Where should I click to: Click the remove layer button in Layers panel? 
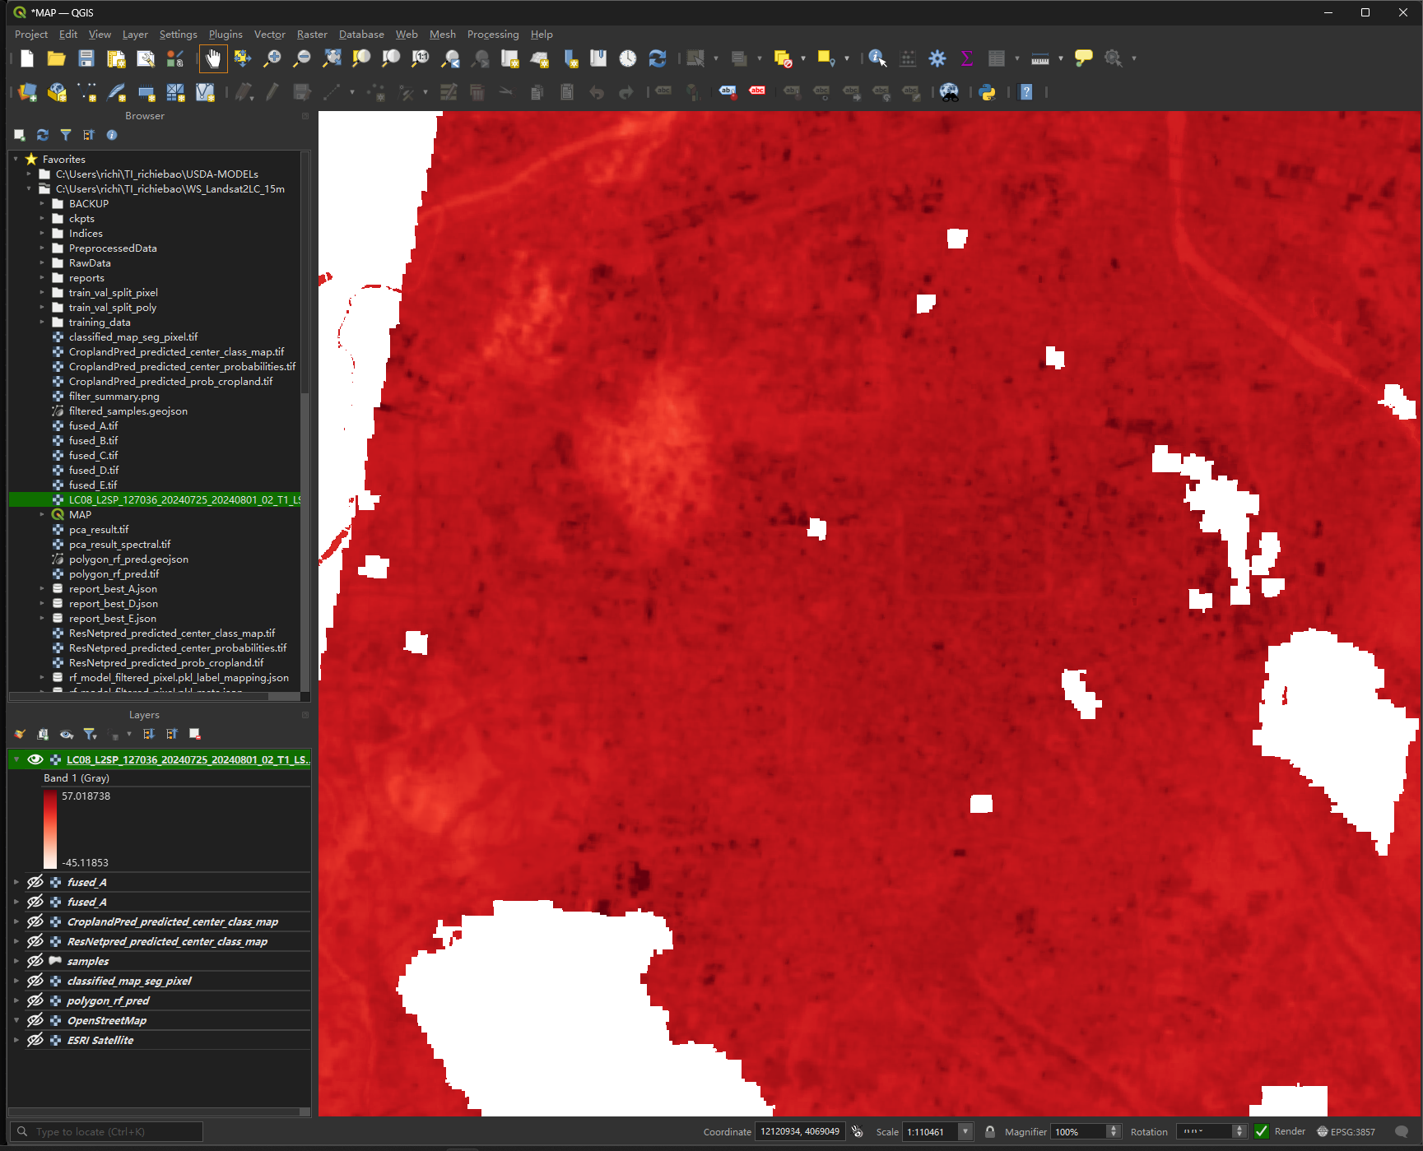tap(195, 734)
